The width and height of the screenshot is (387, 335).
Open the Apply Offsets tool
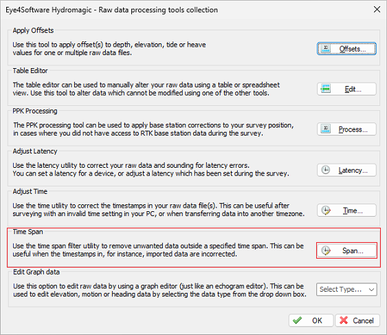pyautogui.click(x=346, y=49)
